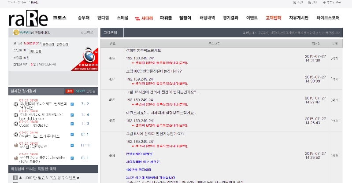Click the admin reply notice in row 467
The height and width of the screenshot is (183, 352).
pos(160,84)
